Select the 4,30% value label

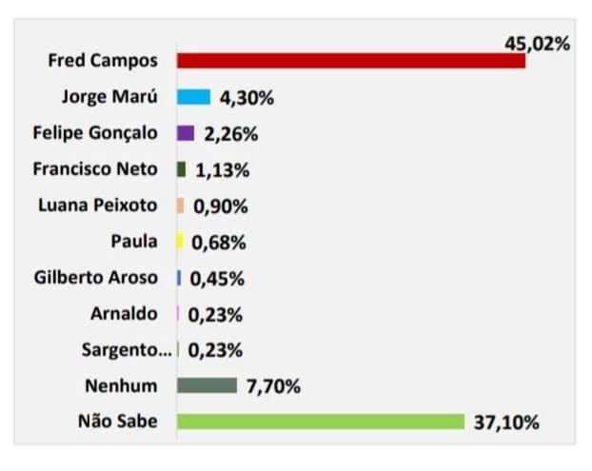click(247, 97)
